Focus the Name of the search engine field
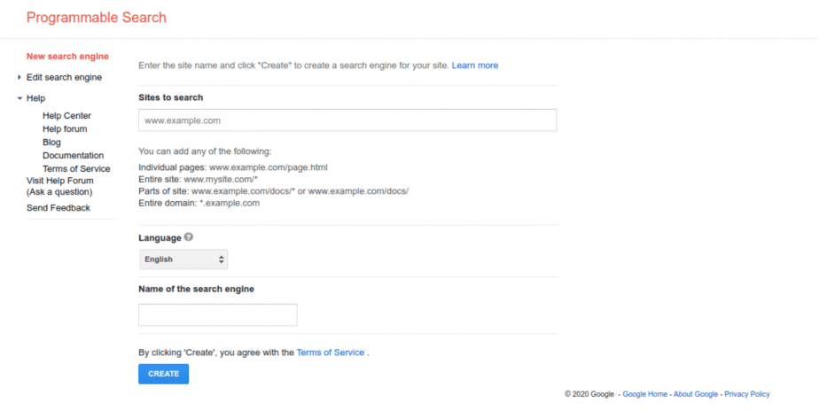 pyautogui.click(x=218, y=314)
